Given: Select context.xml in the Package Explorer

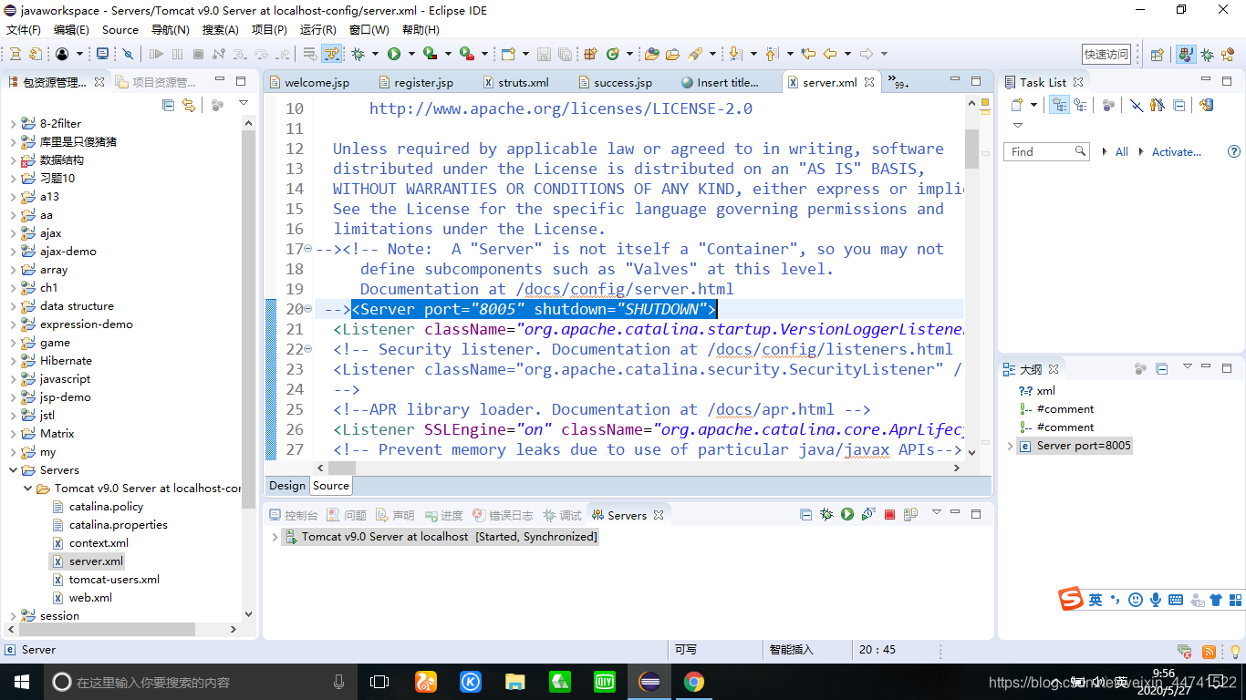Looking at the screenshot, I should point(99,542).
